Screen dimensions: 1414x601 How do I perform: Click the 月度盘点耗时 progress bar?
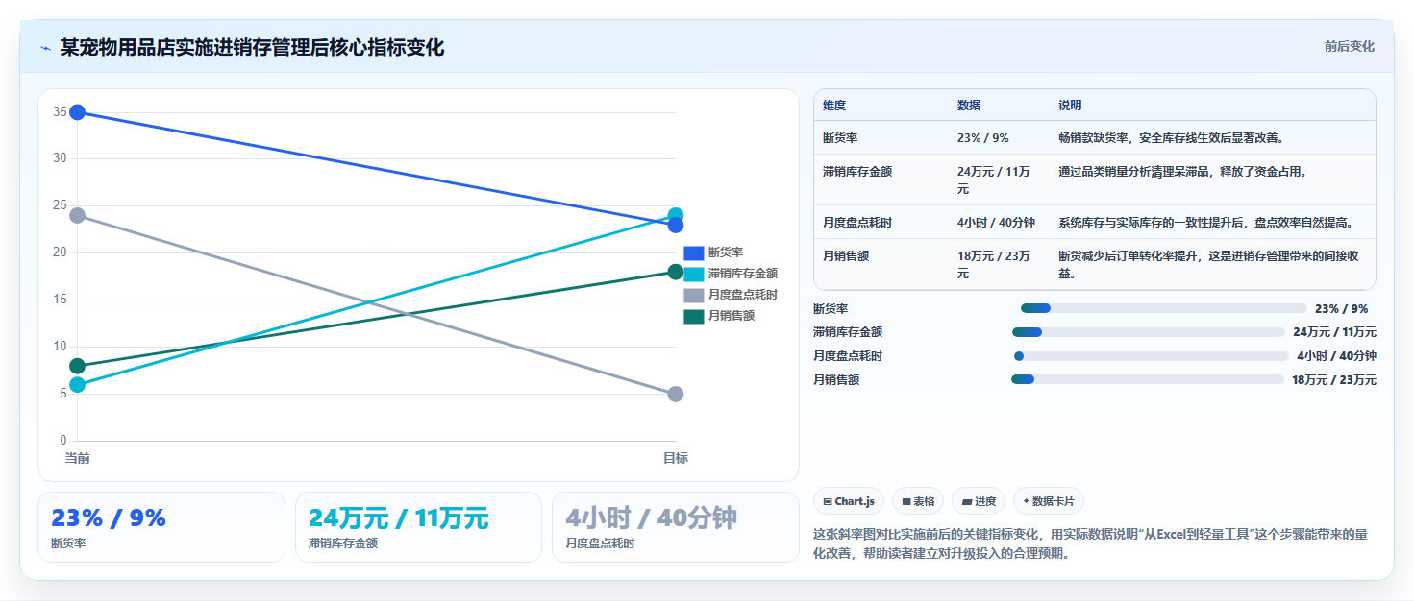1151,356
